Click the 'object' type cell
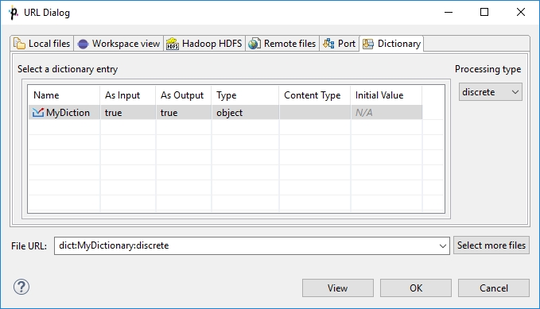 click(x=245, y=113)
